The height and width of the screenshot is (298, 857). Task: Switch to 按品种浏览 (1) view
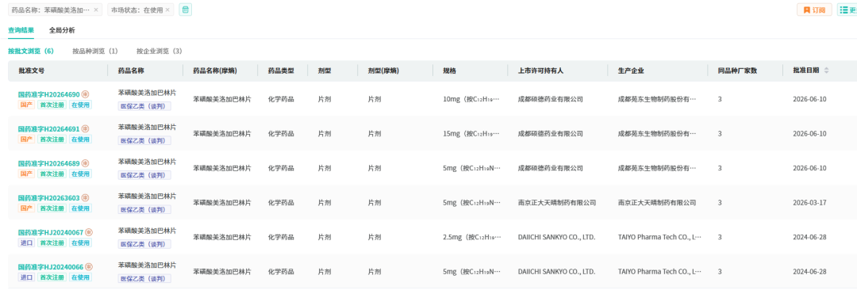(x=95, y=51)
